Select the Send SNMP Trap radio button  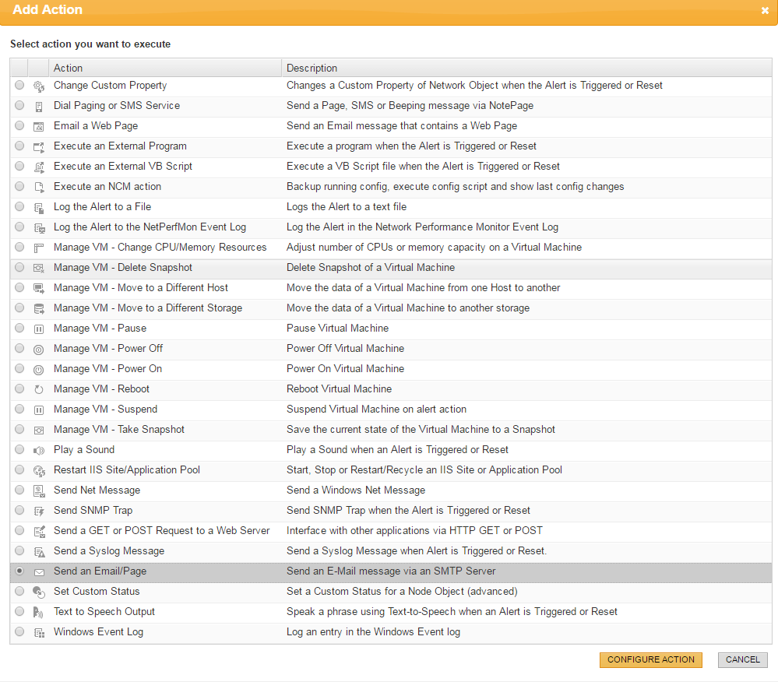point(19,510)
